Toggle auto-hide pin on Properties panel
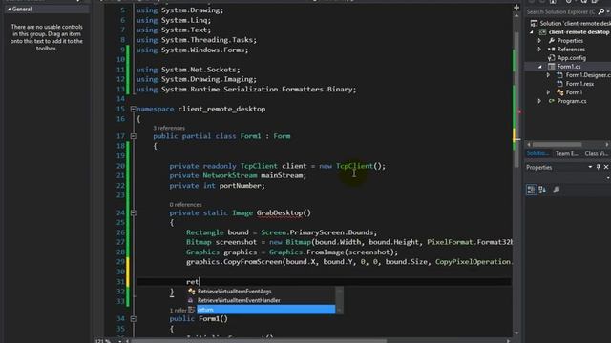 (x=599, y=167)
